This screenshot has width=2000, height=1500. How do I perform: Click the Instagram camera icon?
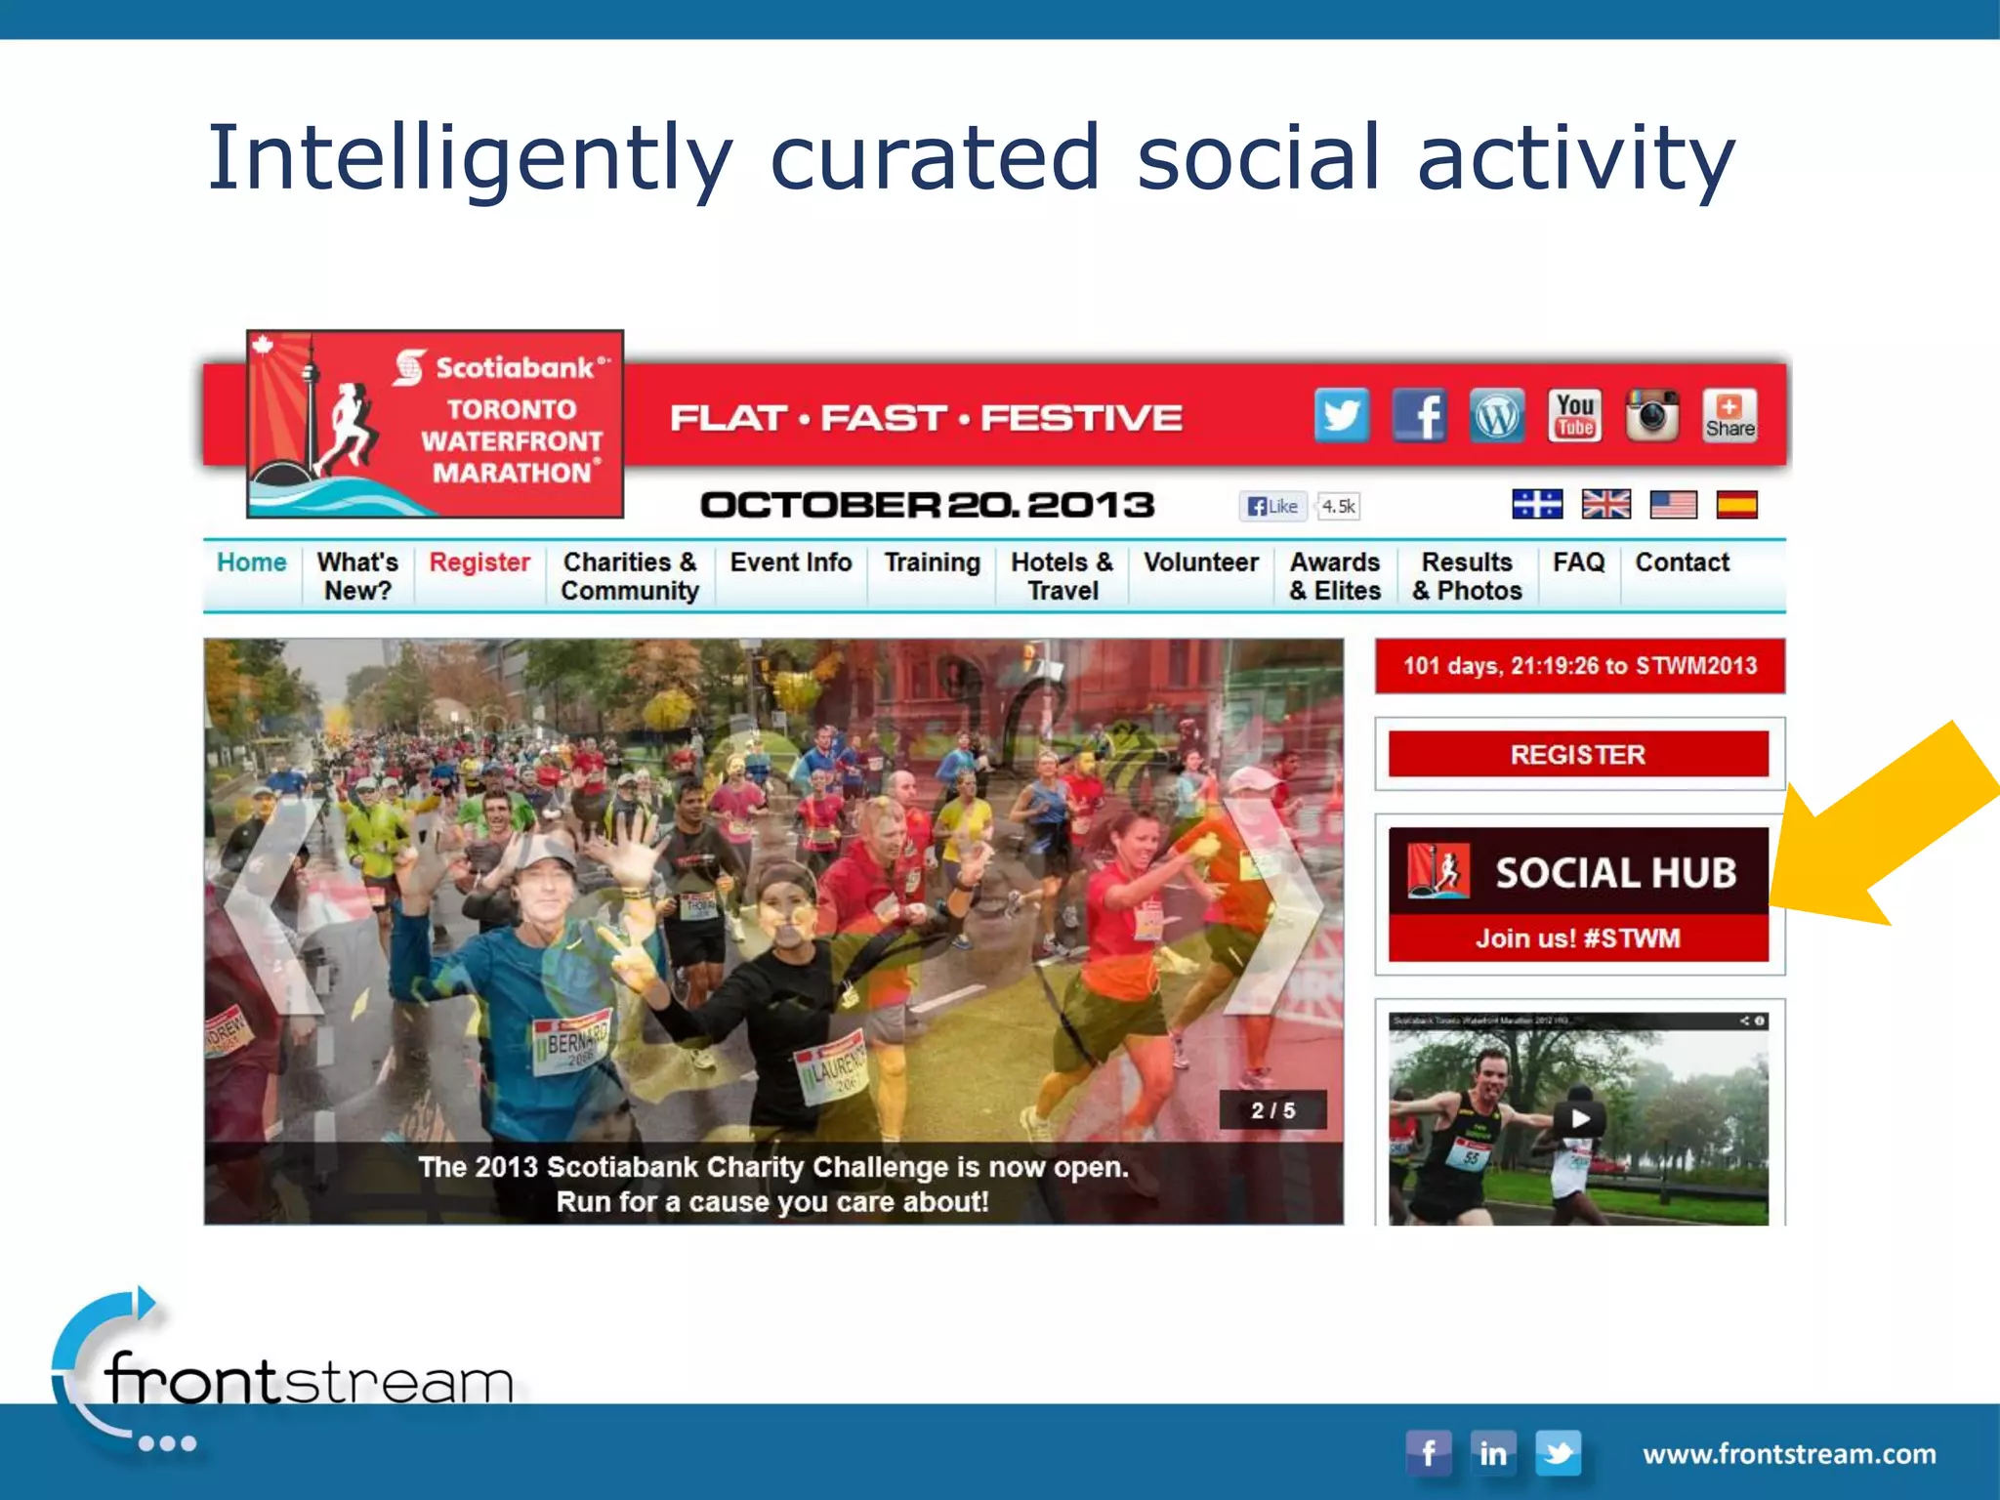1651,415
